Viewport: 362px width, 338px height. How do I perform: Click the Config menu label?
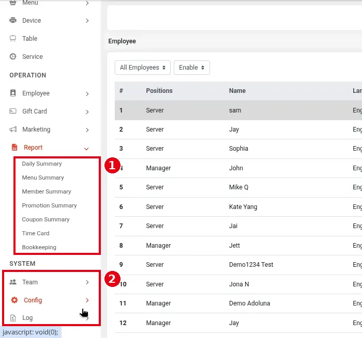pyautogui.click(x=33, y=300)
